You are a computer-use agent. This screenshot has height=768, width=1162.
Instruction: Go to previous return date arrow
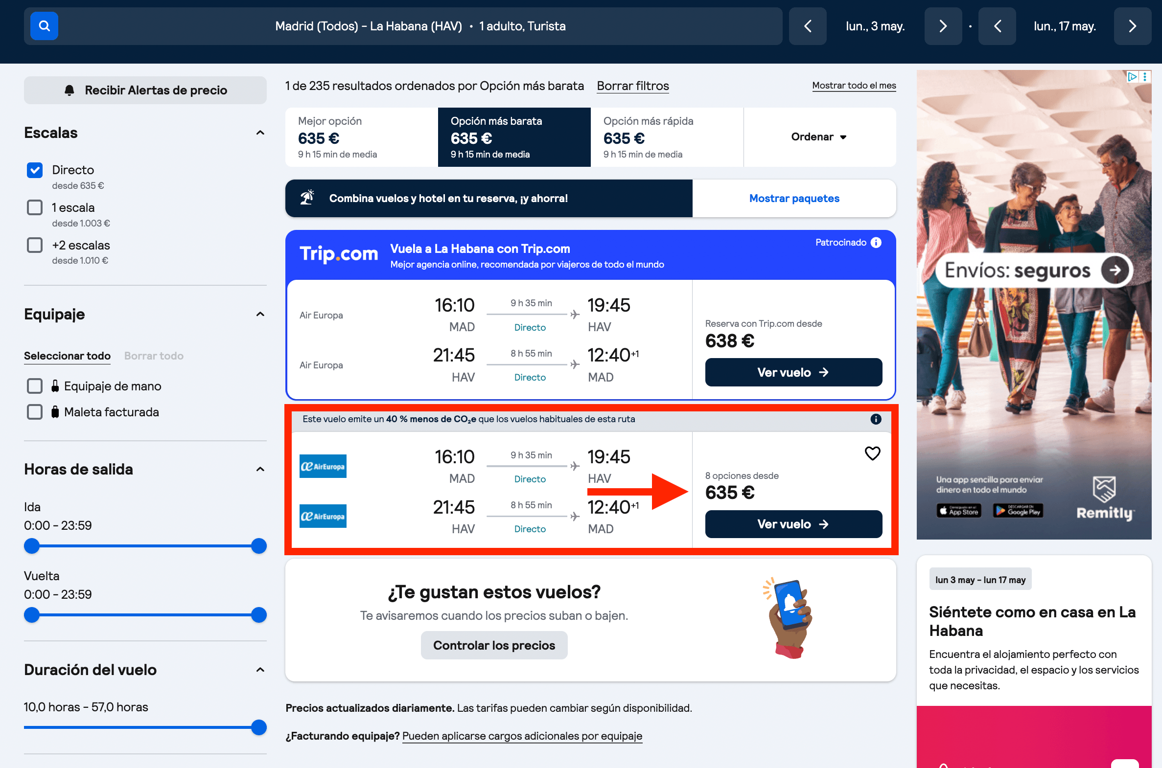[997, 26]
